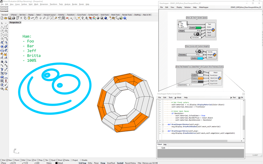Image resolution: width=263 pixels, height=164 pixels.
Task: Click the orange BackColor swatch
Action: point(200,78)
